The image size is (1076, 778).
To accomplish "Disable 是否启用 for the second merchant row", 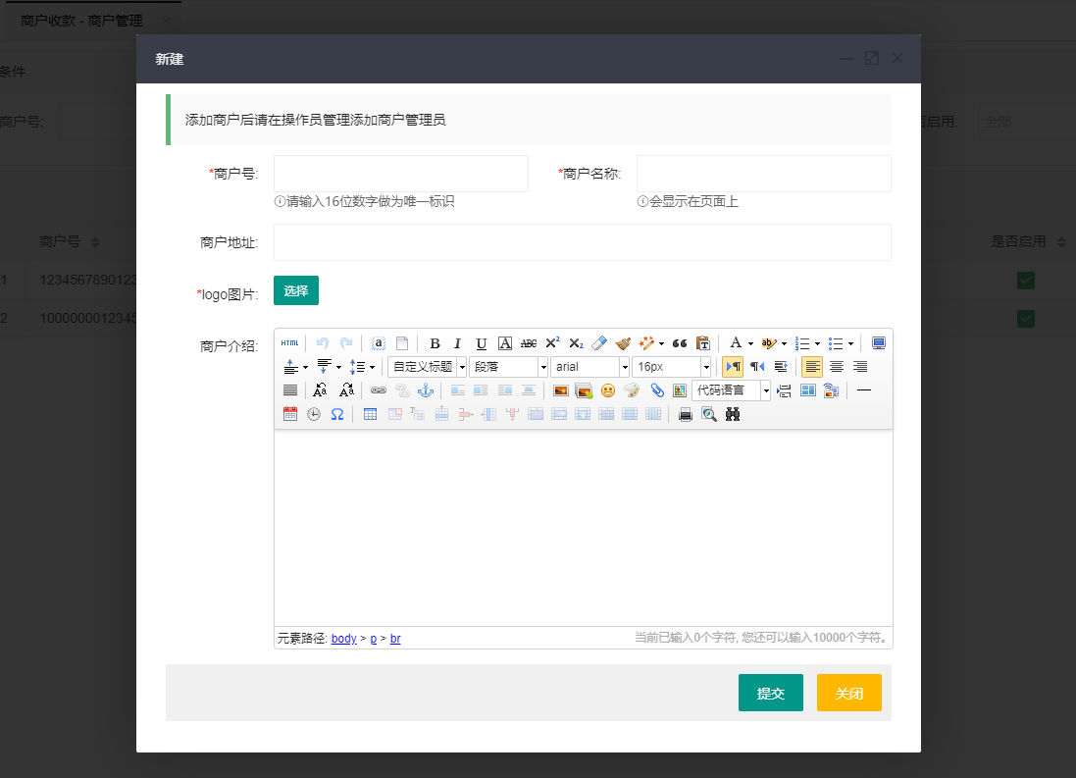I will pos(1026,317).
